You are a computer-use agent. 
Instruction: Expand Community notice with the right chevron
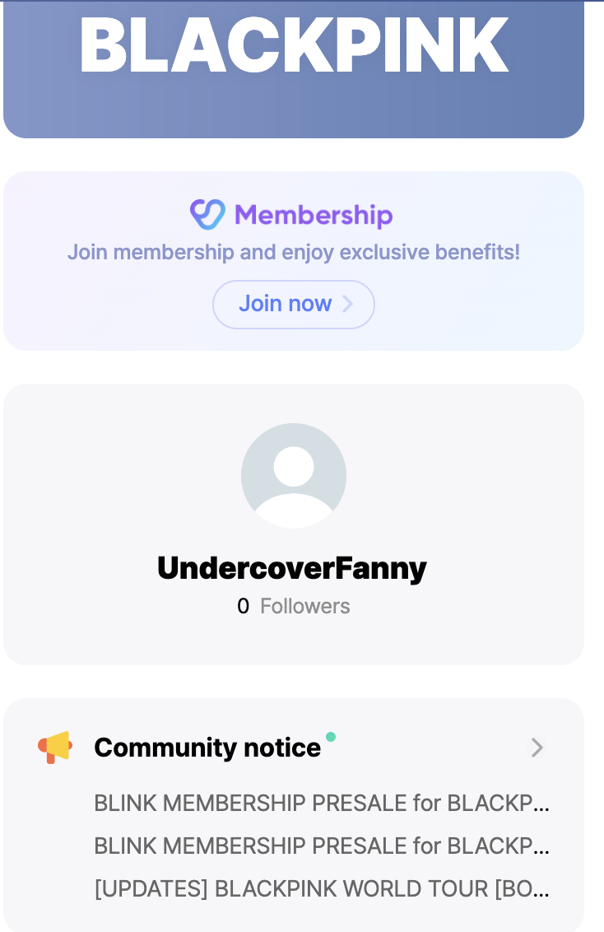point(537,748)
